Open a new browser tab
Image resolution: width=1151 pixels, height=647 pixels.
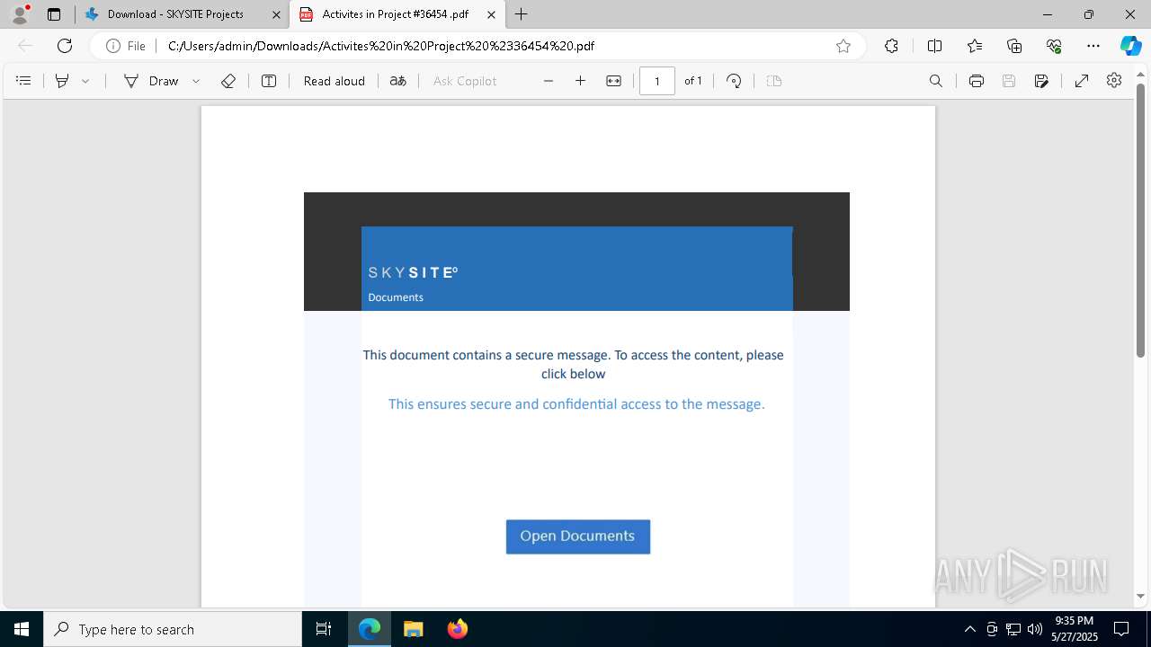pos(522,14)
